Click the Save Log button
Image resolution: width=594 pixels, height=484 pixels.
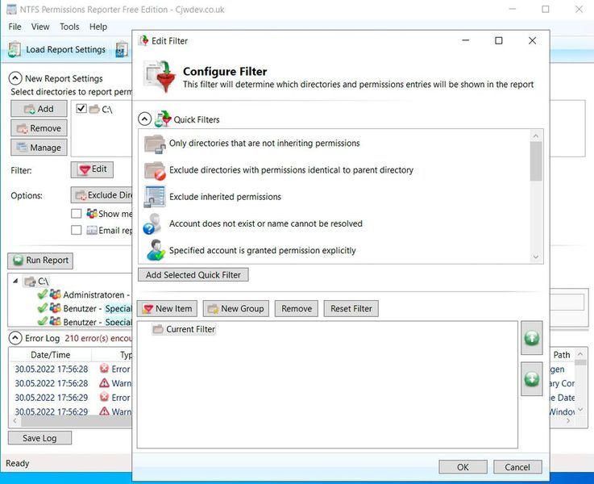39,438
